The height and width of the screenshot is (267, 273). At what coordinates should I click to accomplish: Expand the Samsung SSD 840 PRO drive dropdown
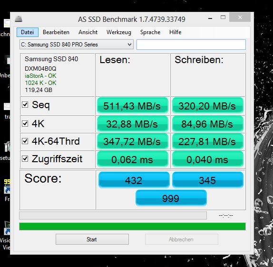click(x=77, y=45)
